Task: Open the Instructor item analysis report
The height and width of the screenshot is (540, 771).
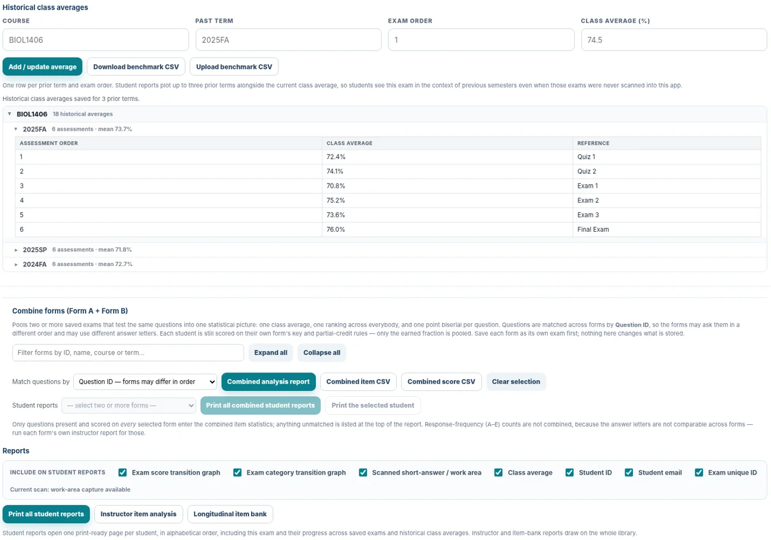Action: point(139,514)
